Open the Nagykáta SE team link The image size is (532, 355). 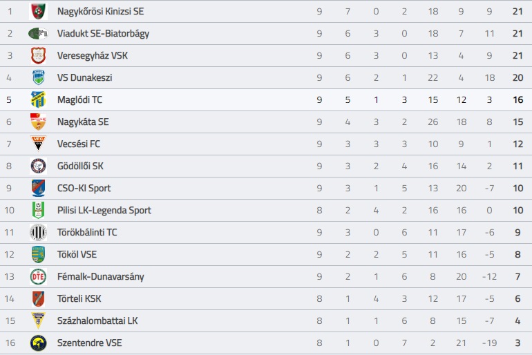coord(83,122)
